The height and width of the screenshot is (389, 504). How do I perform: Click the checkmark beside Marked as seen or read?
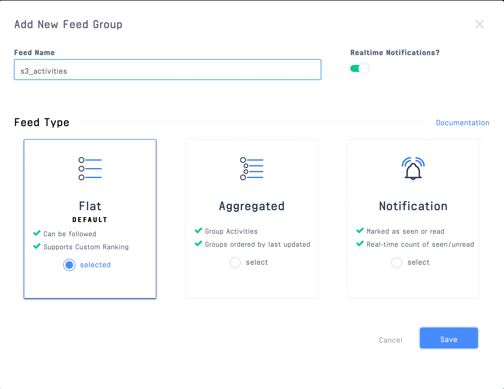click(x=360, y=231)
